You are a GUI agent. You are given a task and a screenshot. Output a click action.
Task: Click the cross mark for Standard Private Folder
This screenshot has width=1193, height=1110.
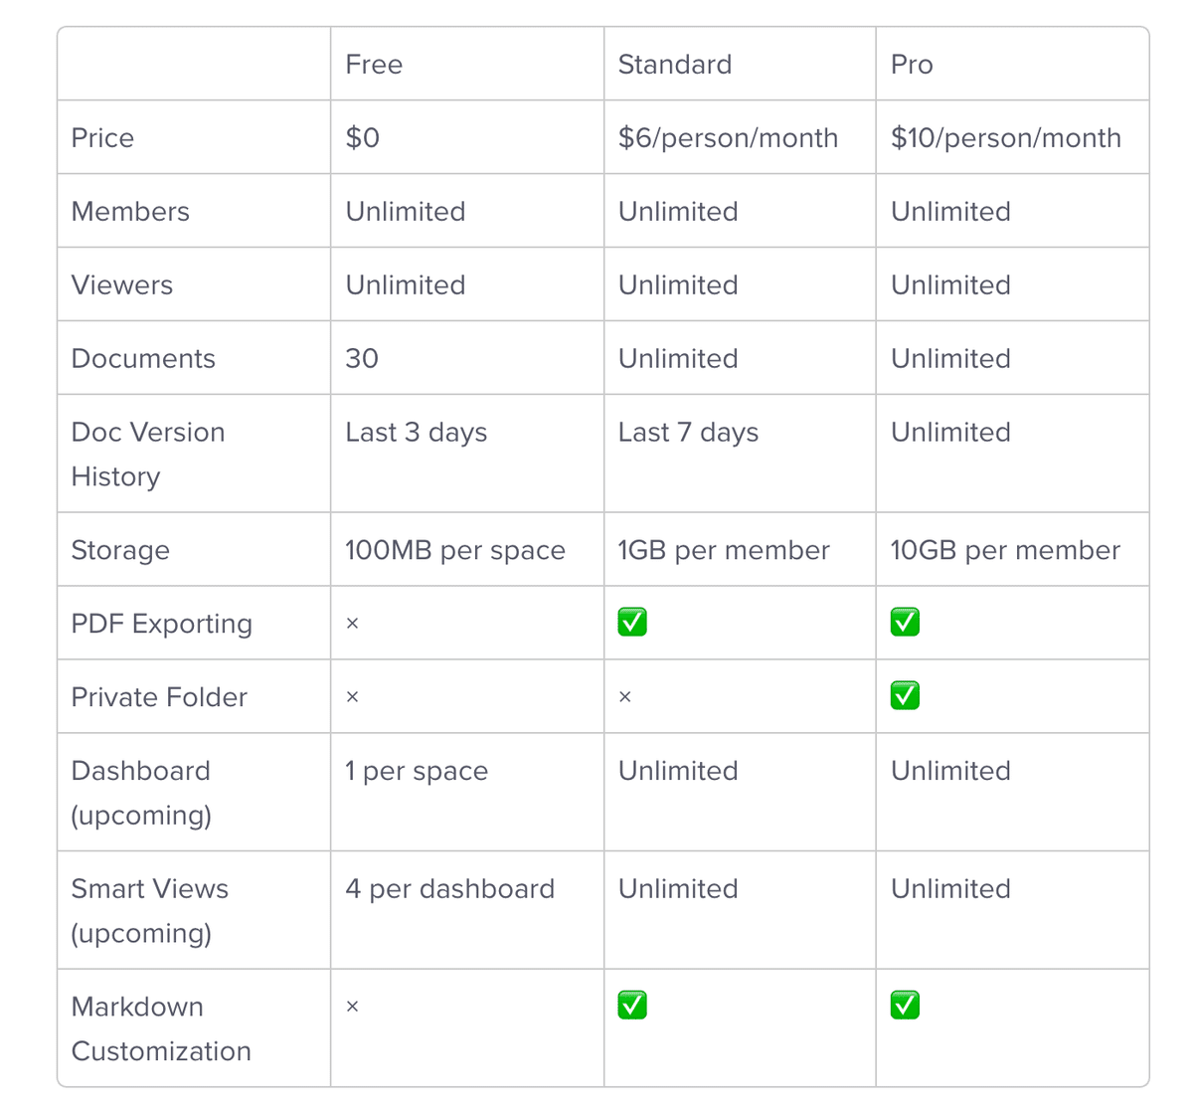tap(624, 697)
